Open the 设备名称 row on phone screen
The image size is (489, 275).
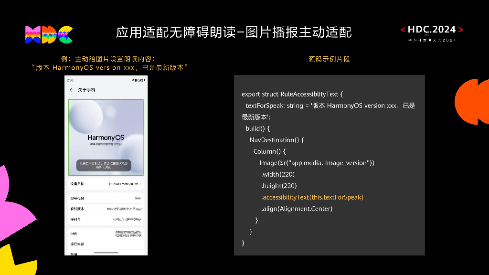[106, 184]
